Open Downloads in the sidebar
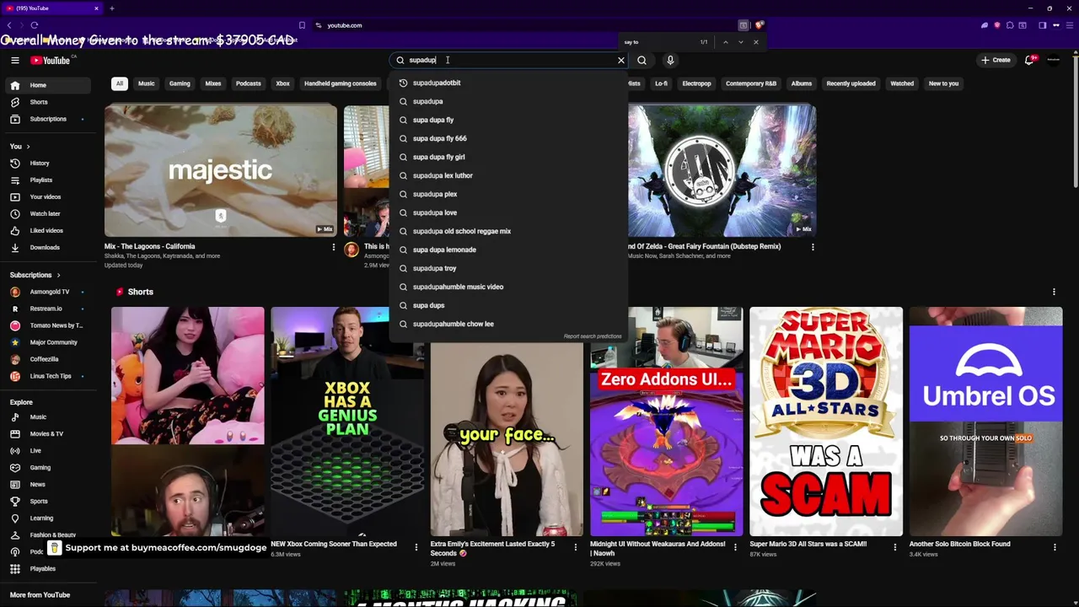 pyautogui.click(x=48, y=247)
